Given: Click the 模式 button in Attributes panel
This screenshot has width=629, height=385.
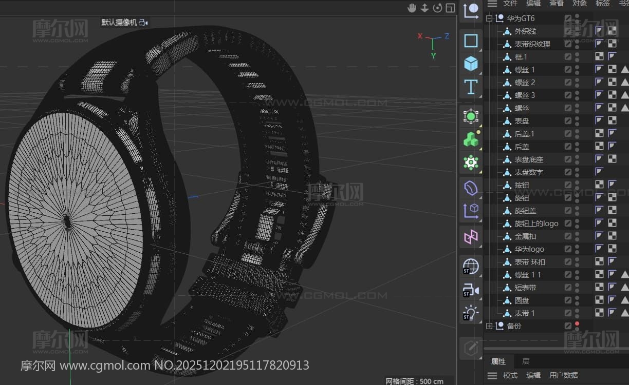Looking at the screenshot, I should 510,375.
